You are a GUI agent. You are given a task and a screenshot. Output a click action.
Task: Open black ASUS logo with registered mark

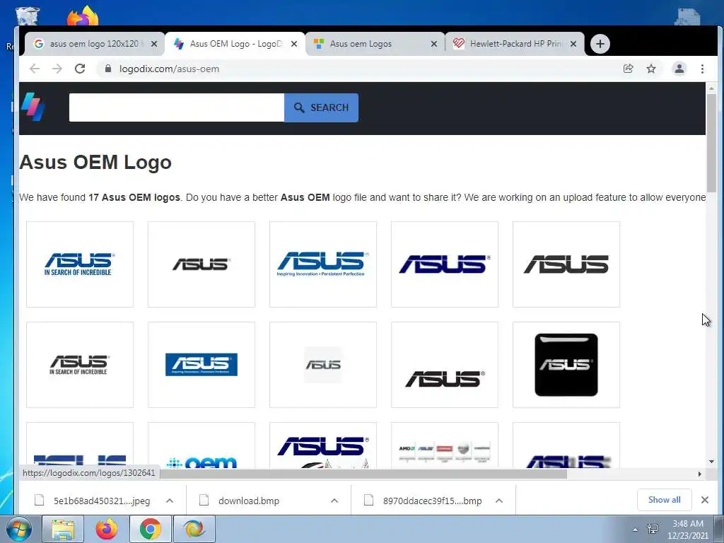coord(445,365)
